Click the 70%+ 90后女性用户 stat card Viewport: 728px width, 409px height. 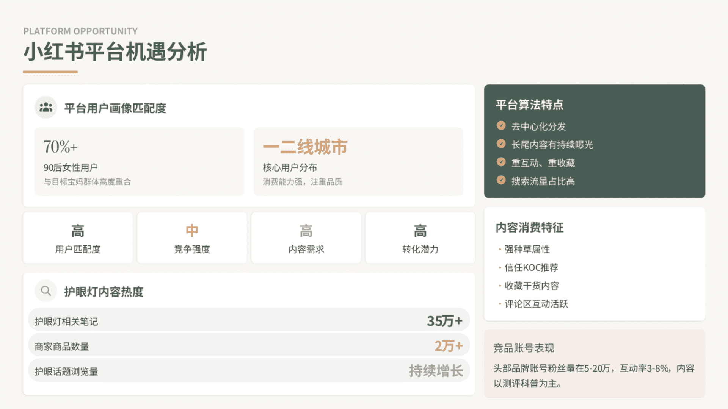tap(139, 162)
